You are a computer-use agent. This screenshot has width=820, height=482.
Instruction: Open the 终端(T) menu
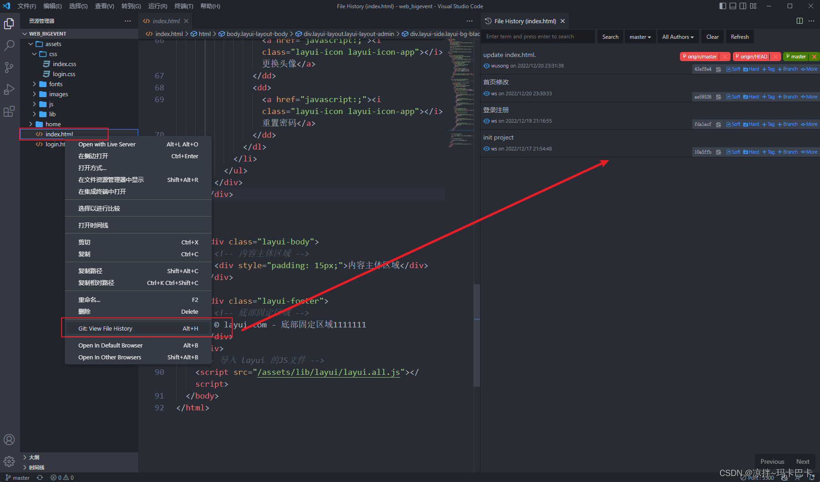184,6
